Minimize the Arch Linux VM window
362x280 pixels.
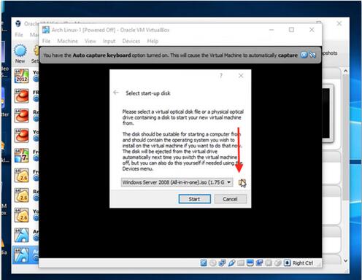271,30
